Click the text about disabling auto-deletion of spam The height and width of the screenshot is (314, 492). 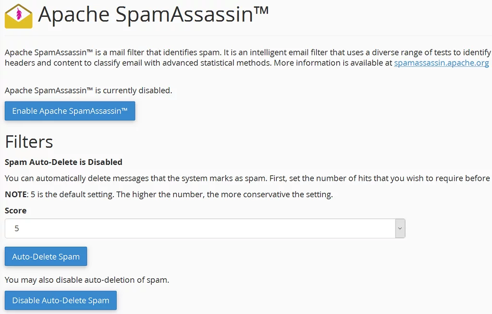pos(86,280)
